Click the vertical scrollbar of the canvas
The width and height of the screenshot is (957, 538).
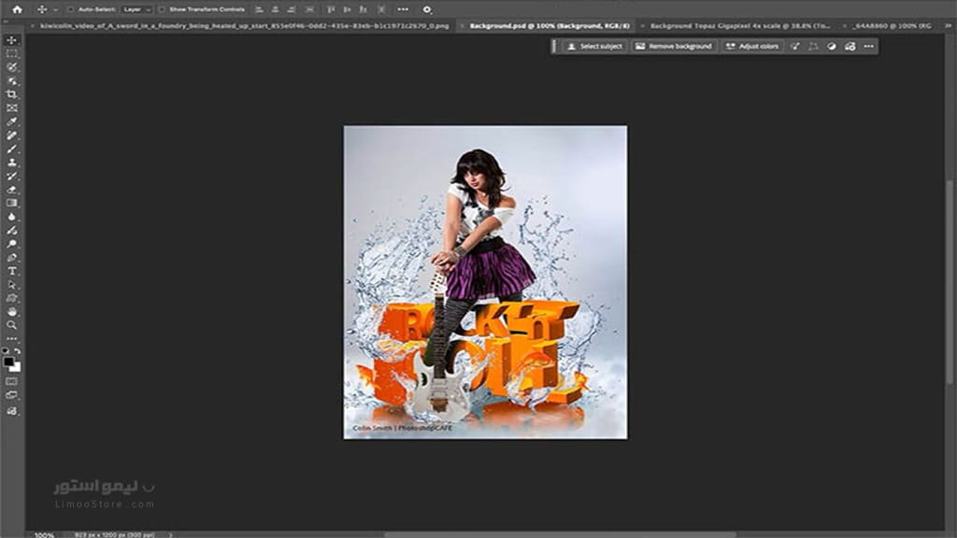pos(950,282)
